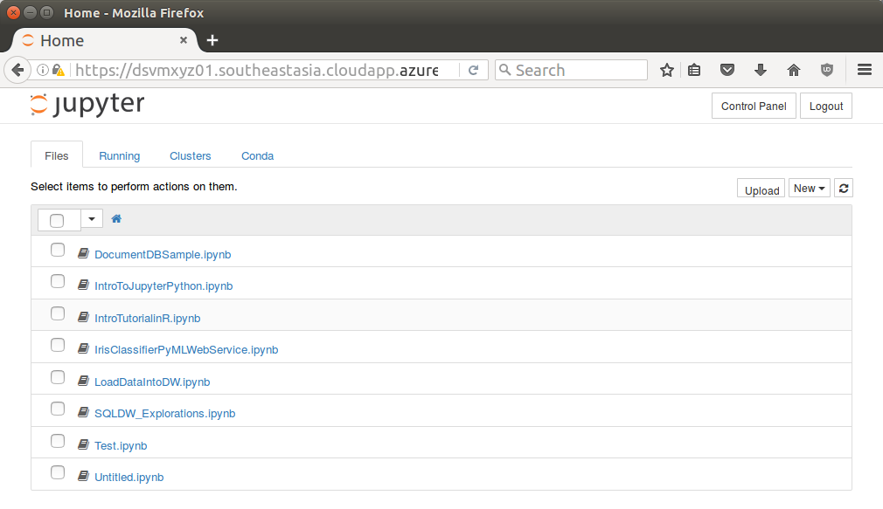This screenshot has height=509, width=883.
Task: Toggle the select-all checkbox in the header
Action: 58,221
